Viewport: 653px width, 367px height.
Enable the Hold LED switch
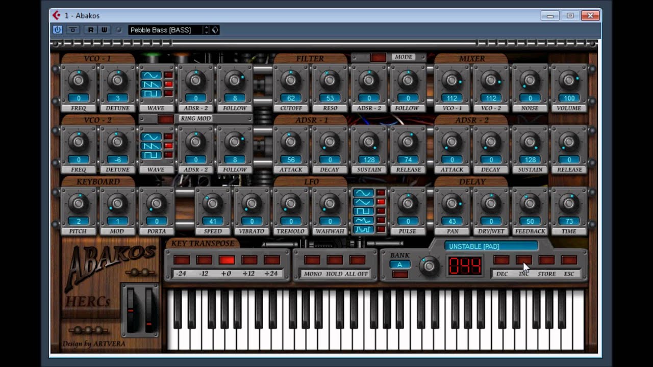pyautogui.click(x=335, y=260)
